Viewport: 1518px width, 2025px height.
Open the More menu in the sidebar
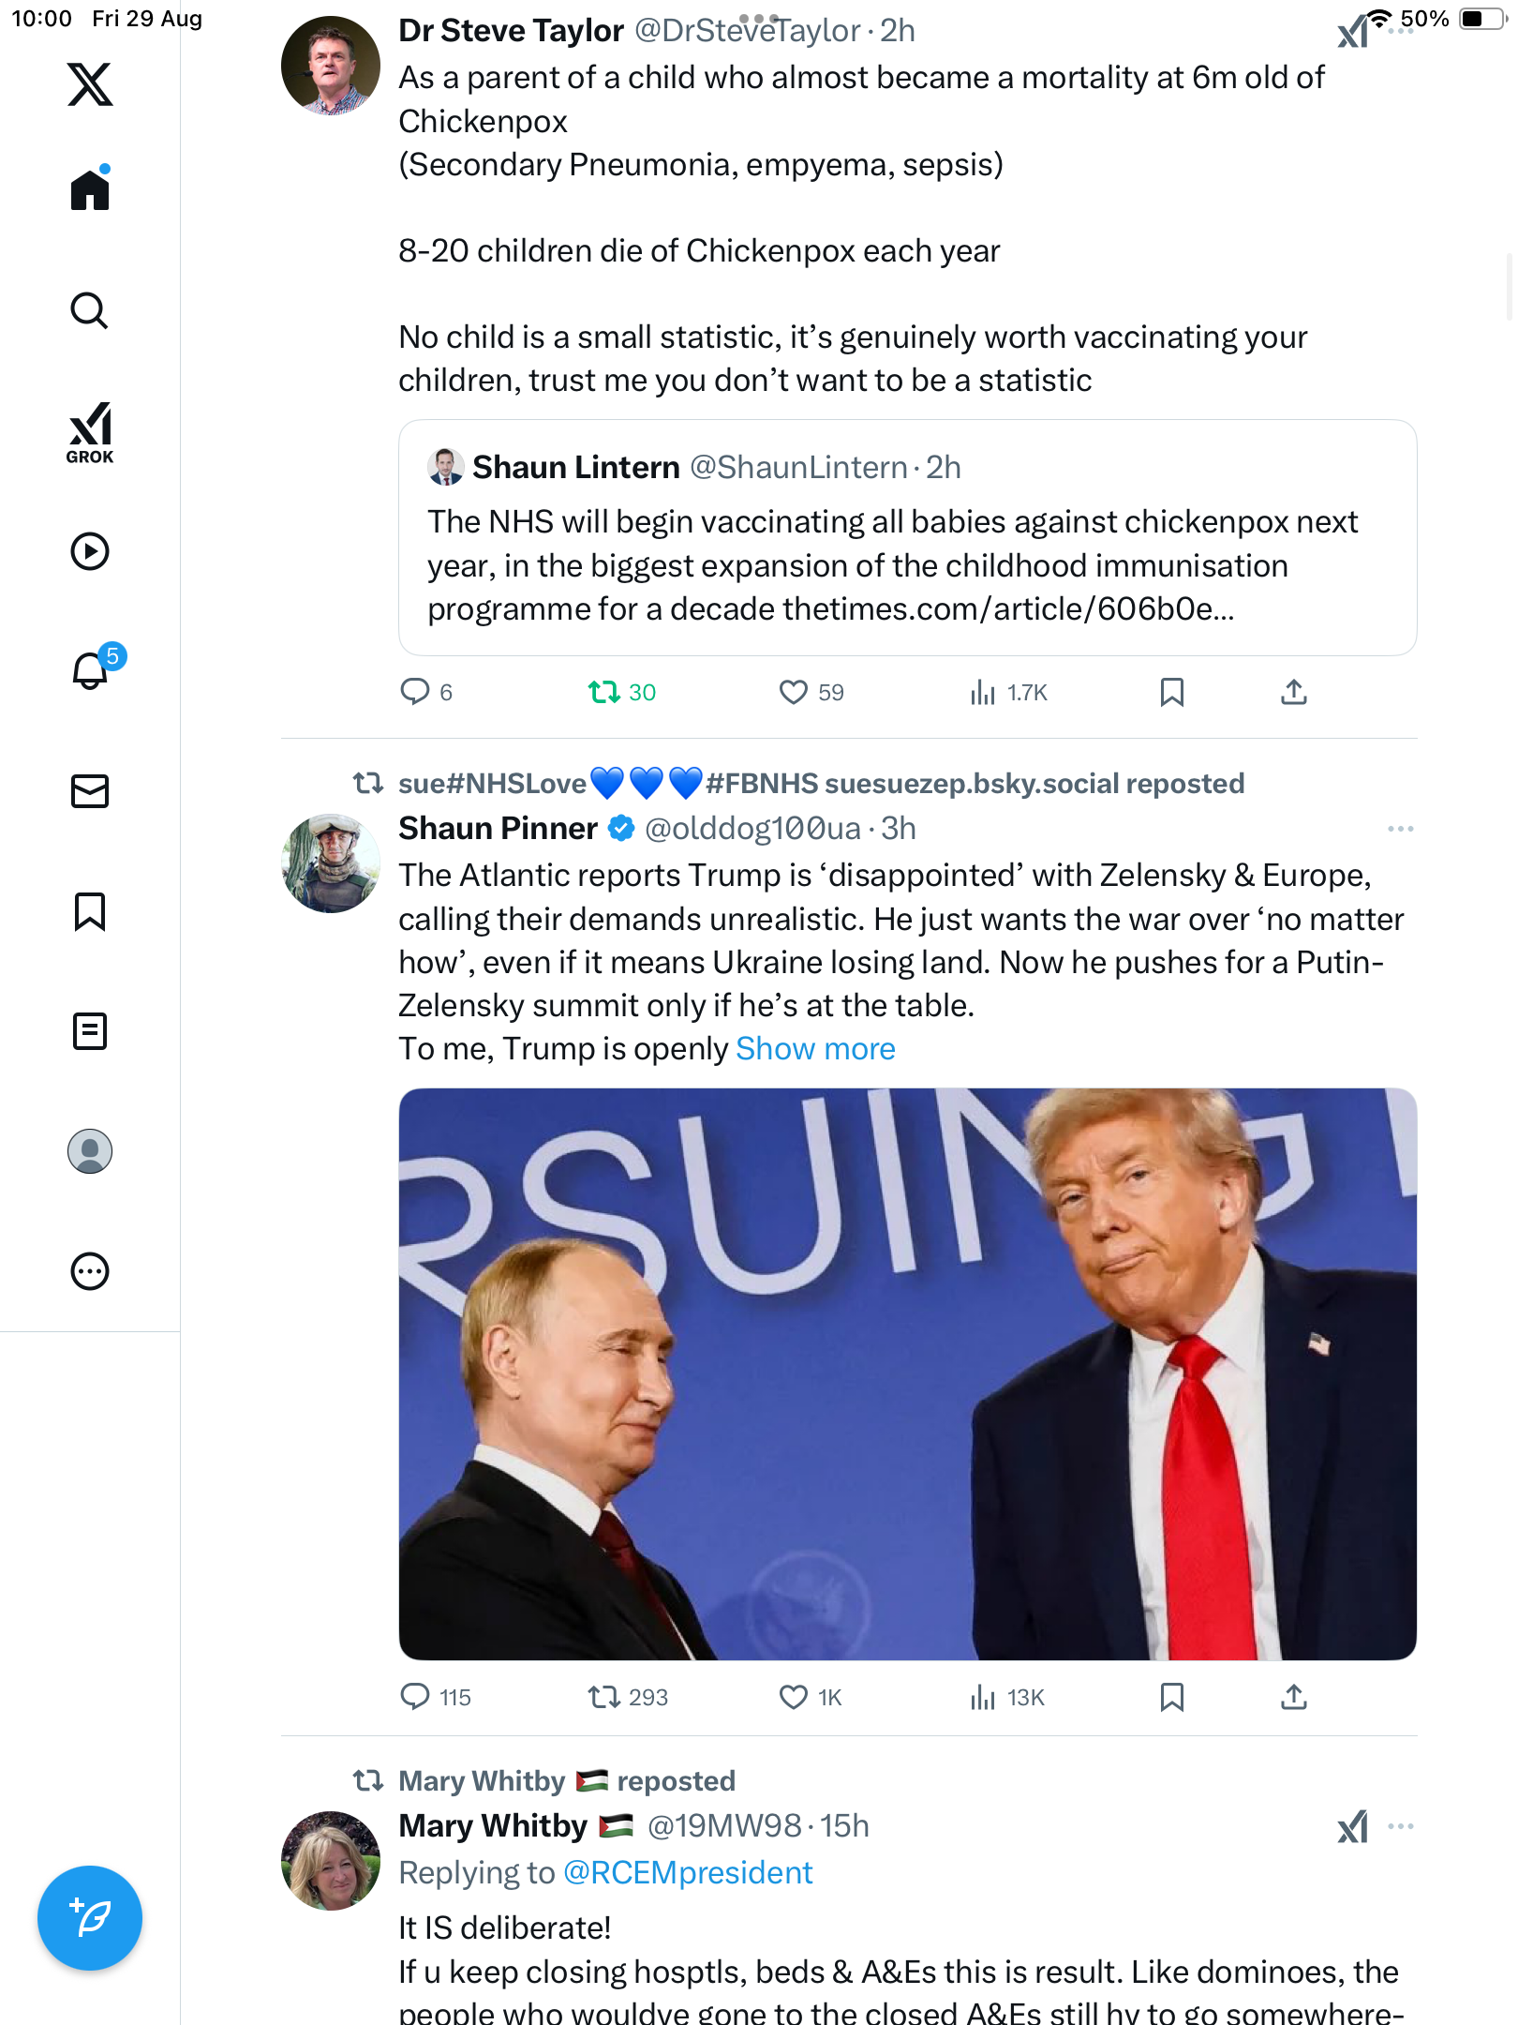pos(90,1271)
